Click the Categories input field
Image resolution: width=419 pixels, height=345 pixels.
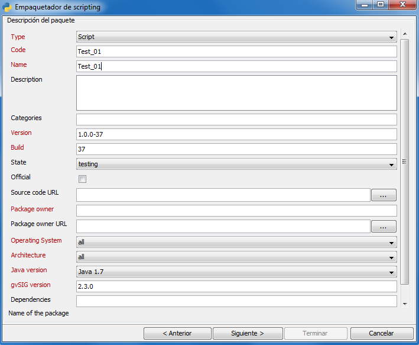click(x=236, y=120)
